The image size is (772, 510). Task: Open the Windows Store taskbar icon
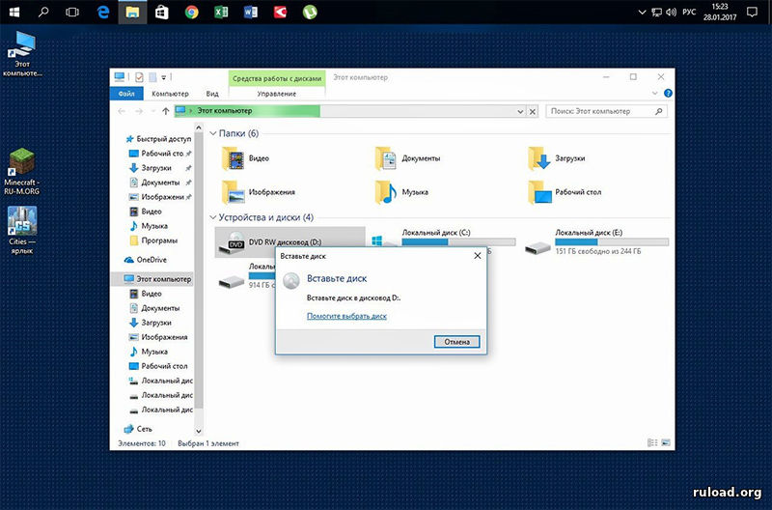click(x=161, y=12)
